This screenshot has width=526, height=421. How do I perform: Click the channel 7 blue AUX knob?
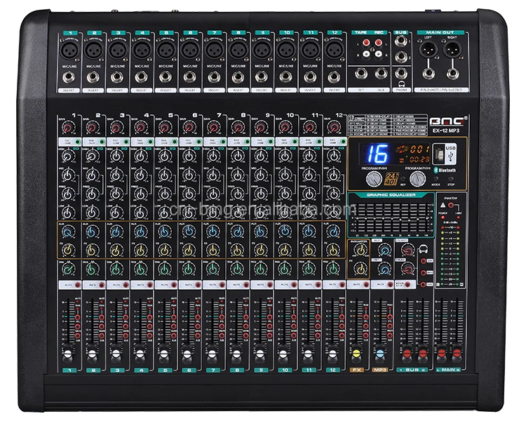coord(213,232)
